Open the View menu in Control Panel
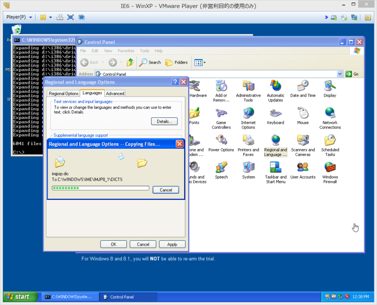The width and height of the screenshot is (377, 305). [x=108, y=51]
